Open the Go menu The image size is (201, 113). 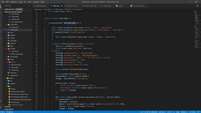(x=25, y=2)
